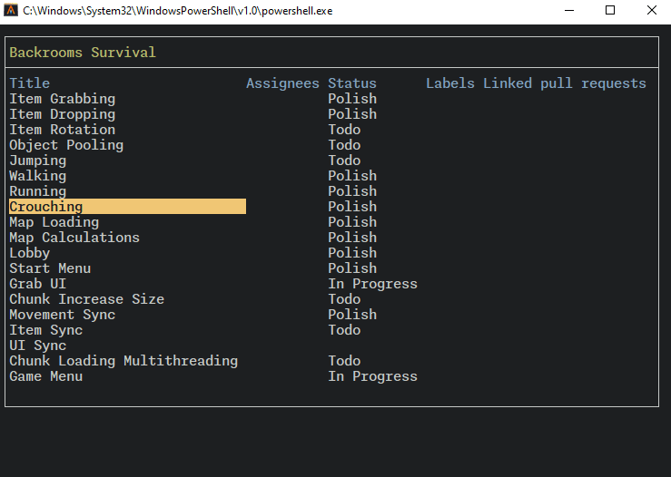
Task: Select the Jumping task
Action: point(37,161)
